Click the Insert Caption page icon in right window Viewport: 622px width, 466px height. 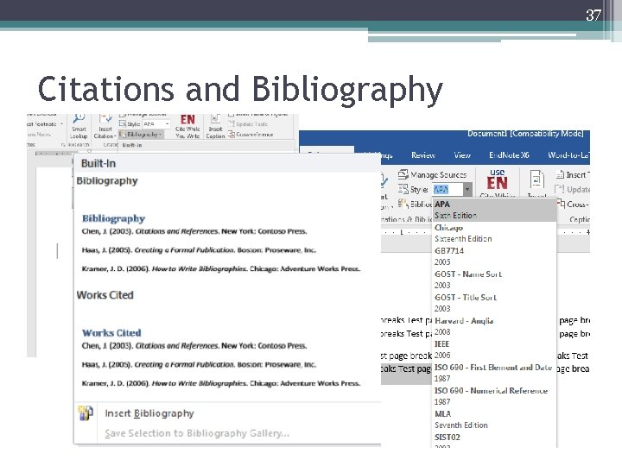click(x=536, y=179)
